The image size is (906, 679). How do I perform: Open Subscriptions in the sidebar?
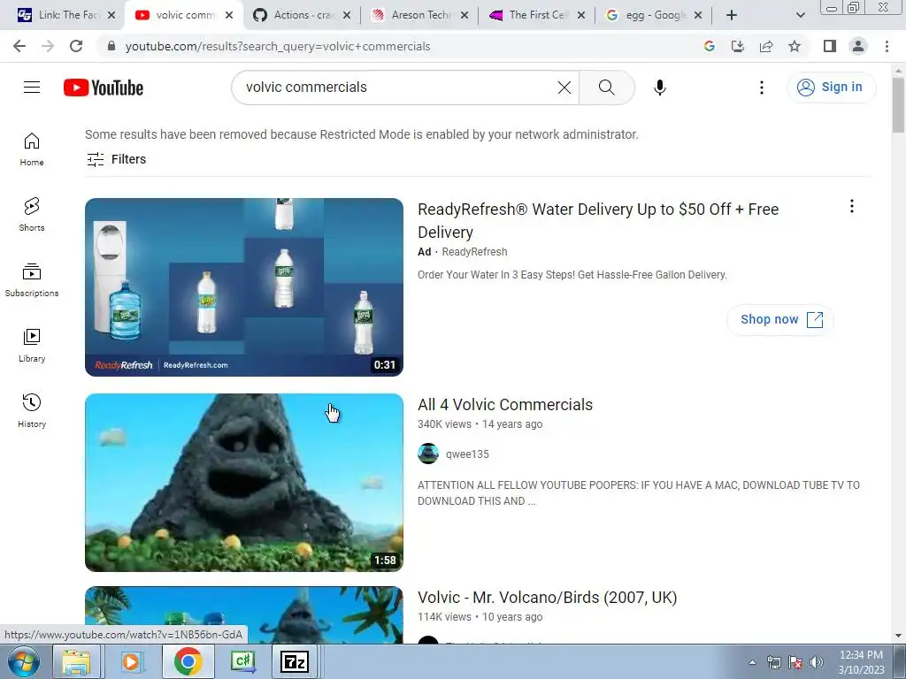point(32,280)
